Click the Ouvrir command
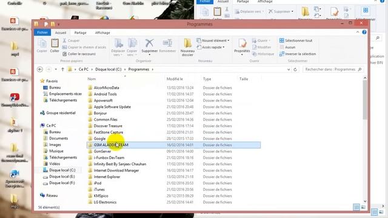 [261, 41]
